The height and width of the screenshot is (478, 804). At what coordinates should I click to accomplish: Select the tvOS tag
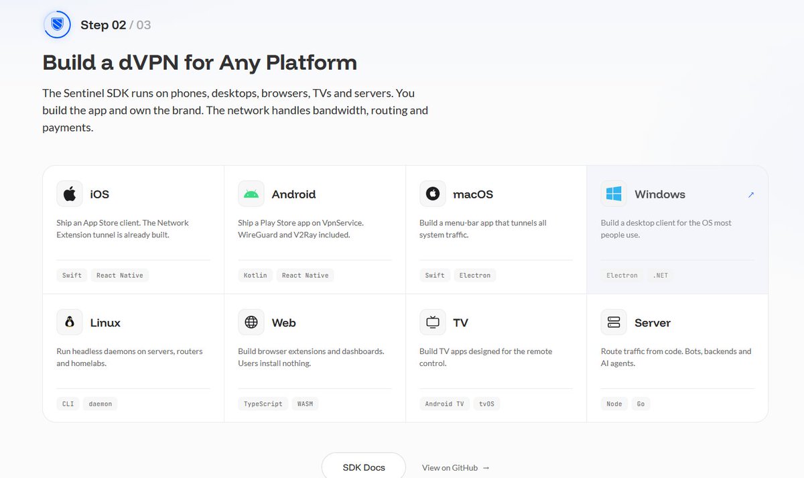[x=486, y=404]
